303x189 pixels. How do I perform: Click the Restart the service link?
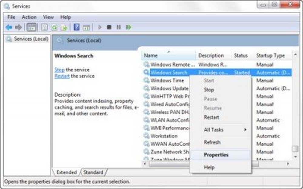click(x=62, y=76)
